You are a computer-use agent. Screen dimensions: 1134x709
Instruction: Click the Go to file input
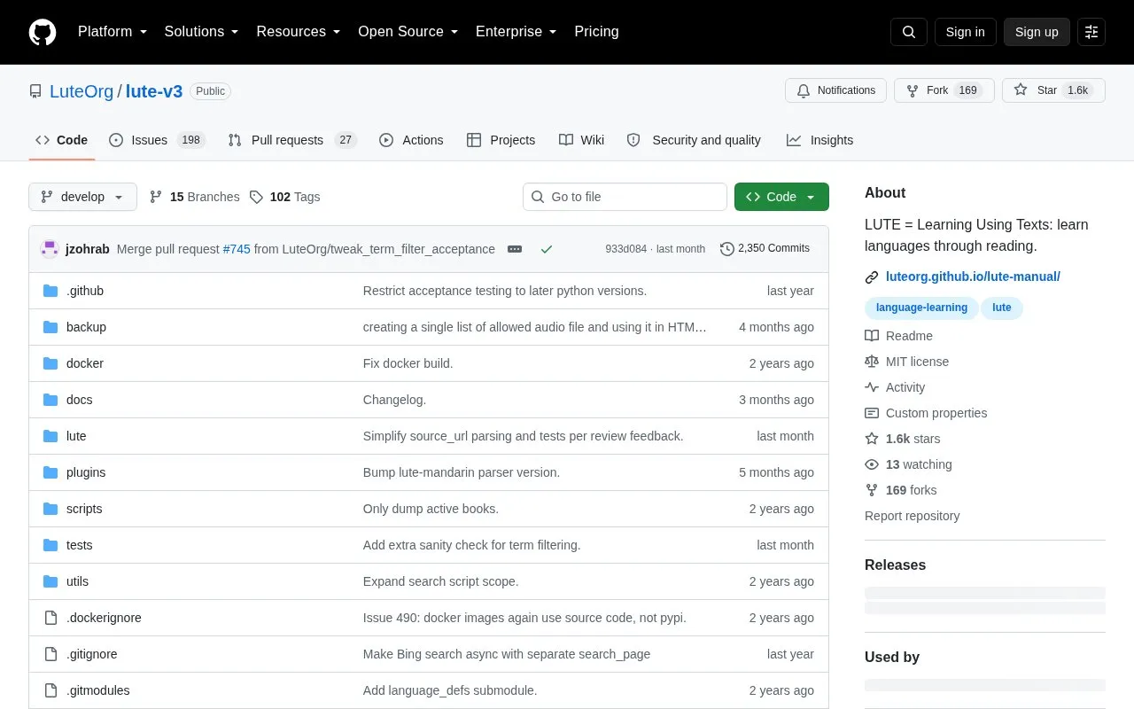tap(625, 197)
